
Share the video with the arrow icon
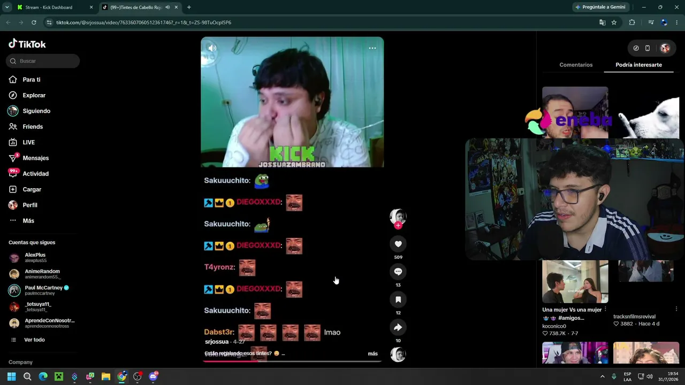pos(398,327)
